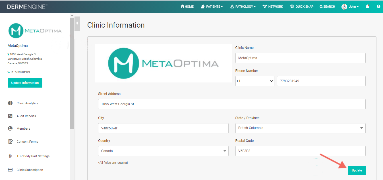Image resolution: width=383 pixels, height=180 pixels.
Task: Open the notifications bell
Action: click(367, 7)
